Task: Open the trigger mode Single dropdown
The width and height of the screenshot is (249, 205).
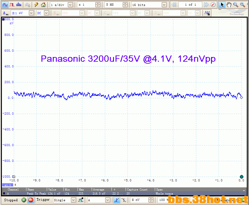Action: 73,200
